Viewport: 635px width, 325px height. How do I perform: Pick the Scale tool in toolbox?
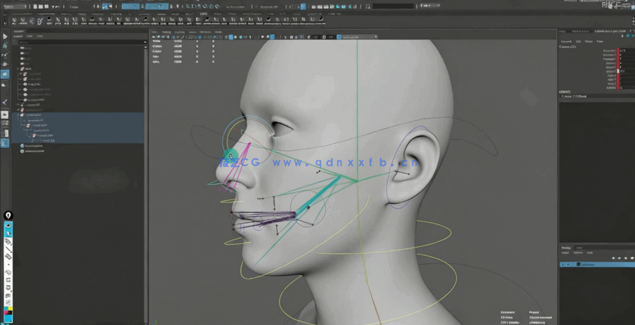(x=5, y=85)
